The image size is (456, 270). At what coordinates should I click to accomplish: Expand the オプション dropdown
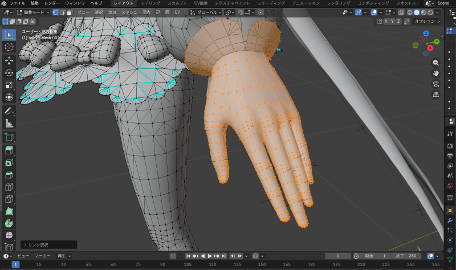(426, 21)
